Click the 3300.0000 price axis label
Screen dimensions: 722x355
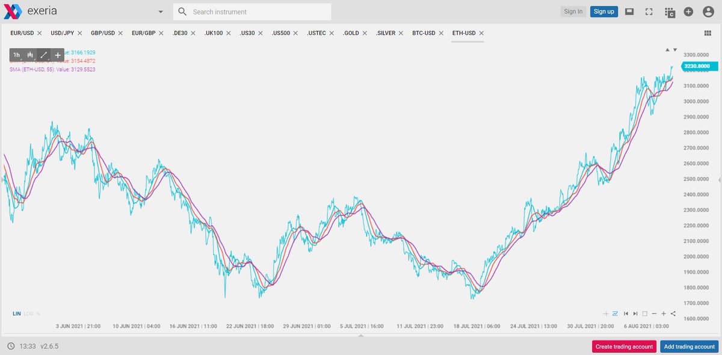pyautogui.click(x=697, y=55)
